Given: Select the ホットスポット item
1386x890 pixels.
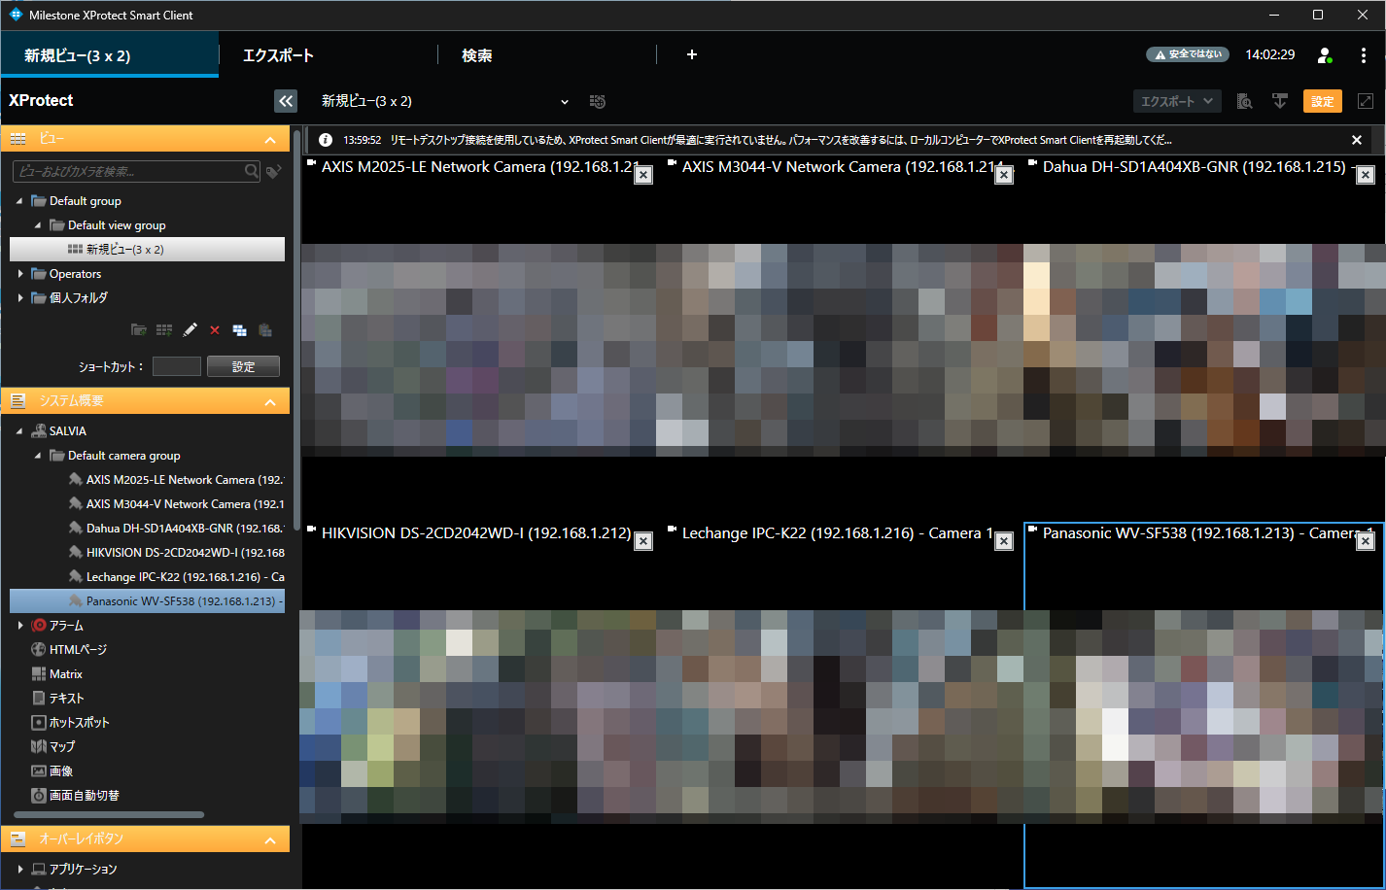Looking at the screenshot, I should [x=70, y=723].
